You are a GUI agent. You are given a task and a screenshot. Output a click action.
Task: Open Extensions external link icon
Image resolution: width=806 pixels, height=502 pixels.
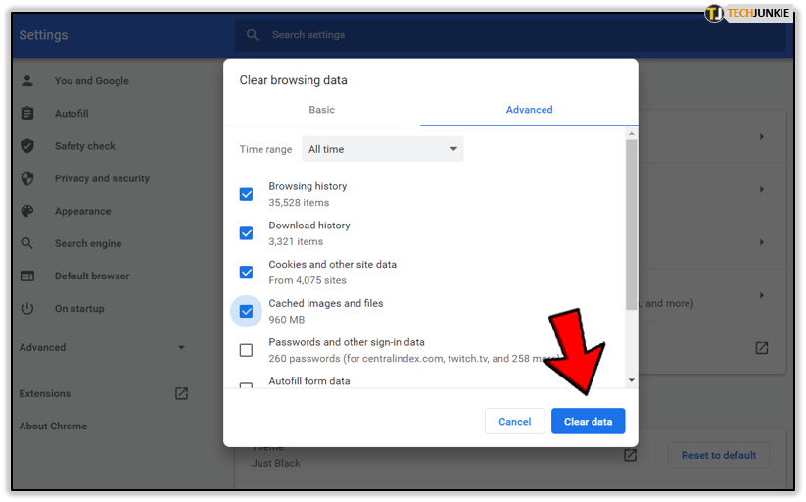pyautogui.click(x=181, y=393)
